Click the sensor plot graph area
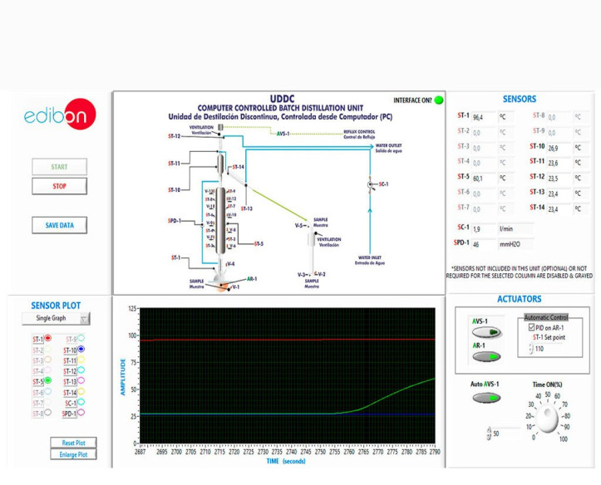Image resolution: width=601 pixels, height=485 pixels. click(x=288, y=375)
